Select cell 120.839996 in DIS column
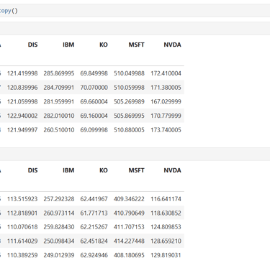Screen dimensions: 270x263 (22, 88)
